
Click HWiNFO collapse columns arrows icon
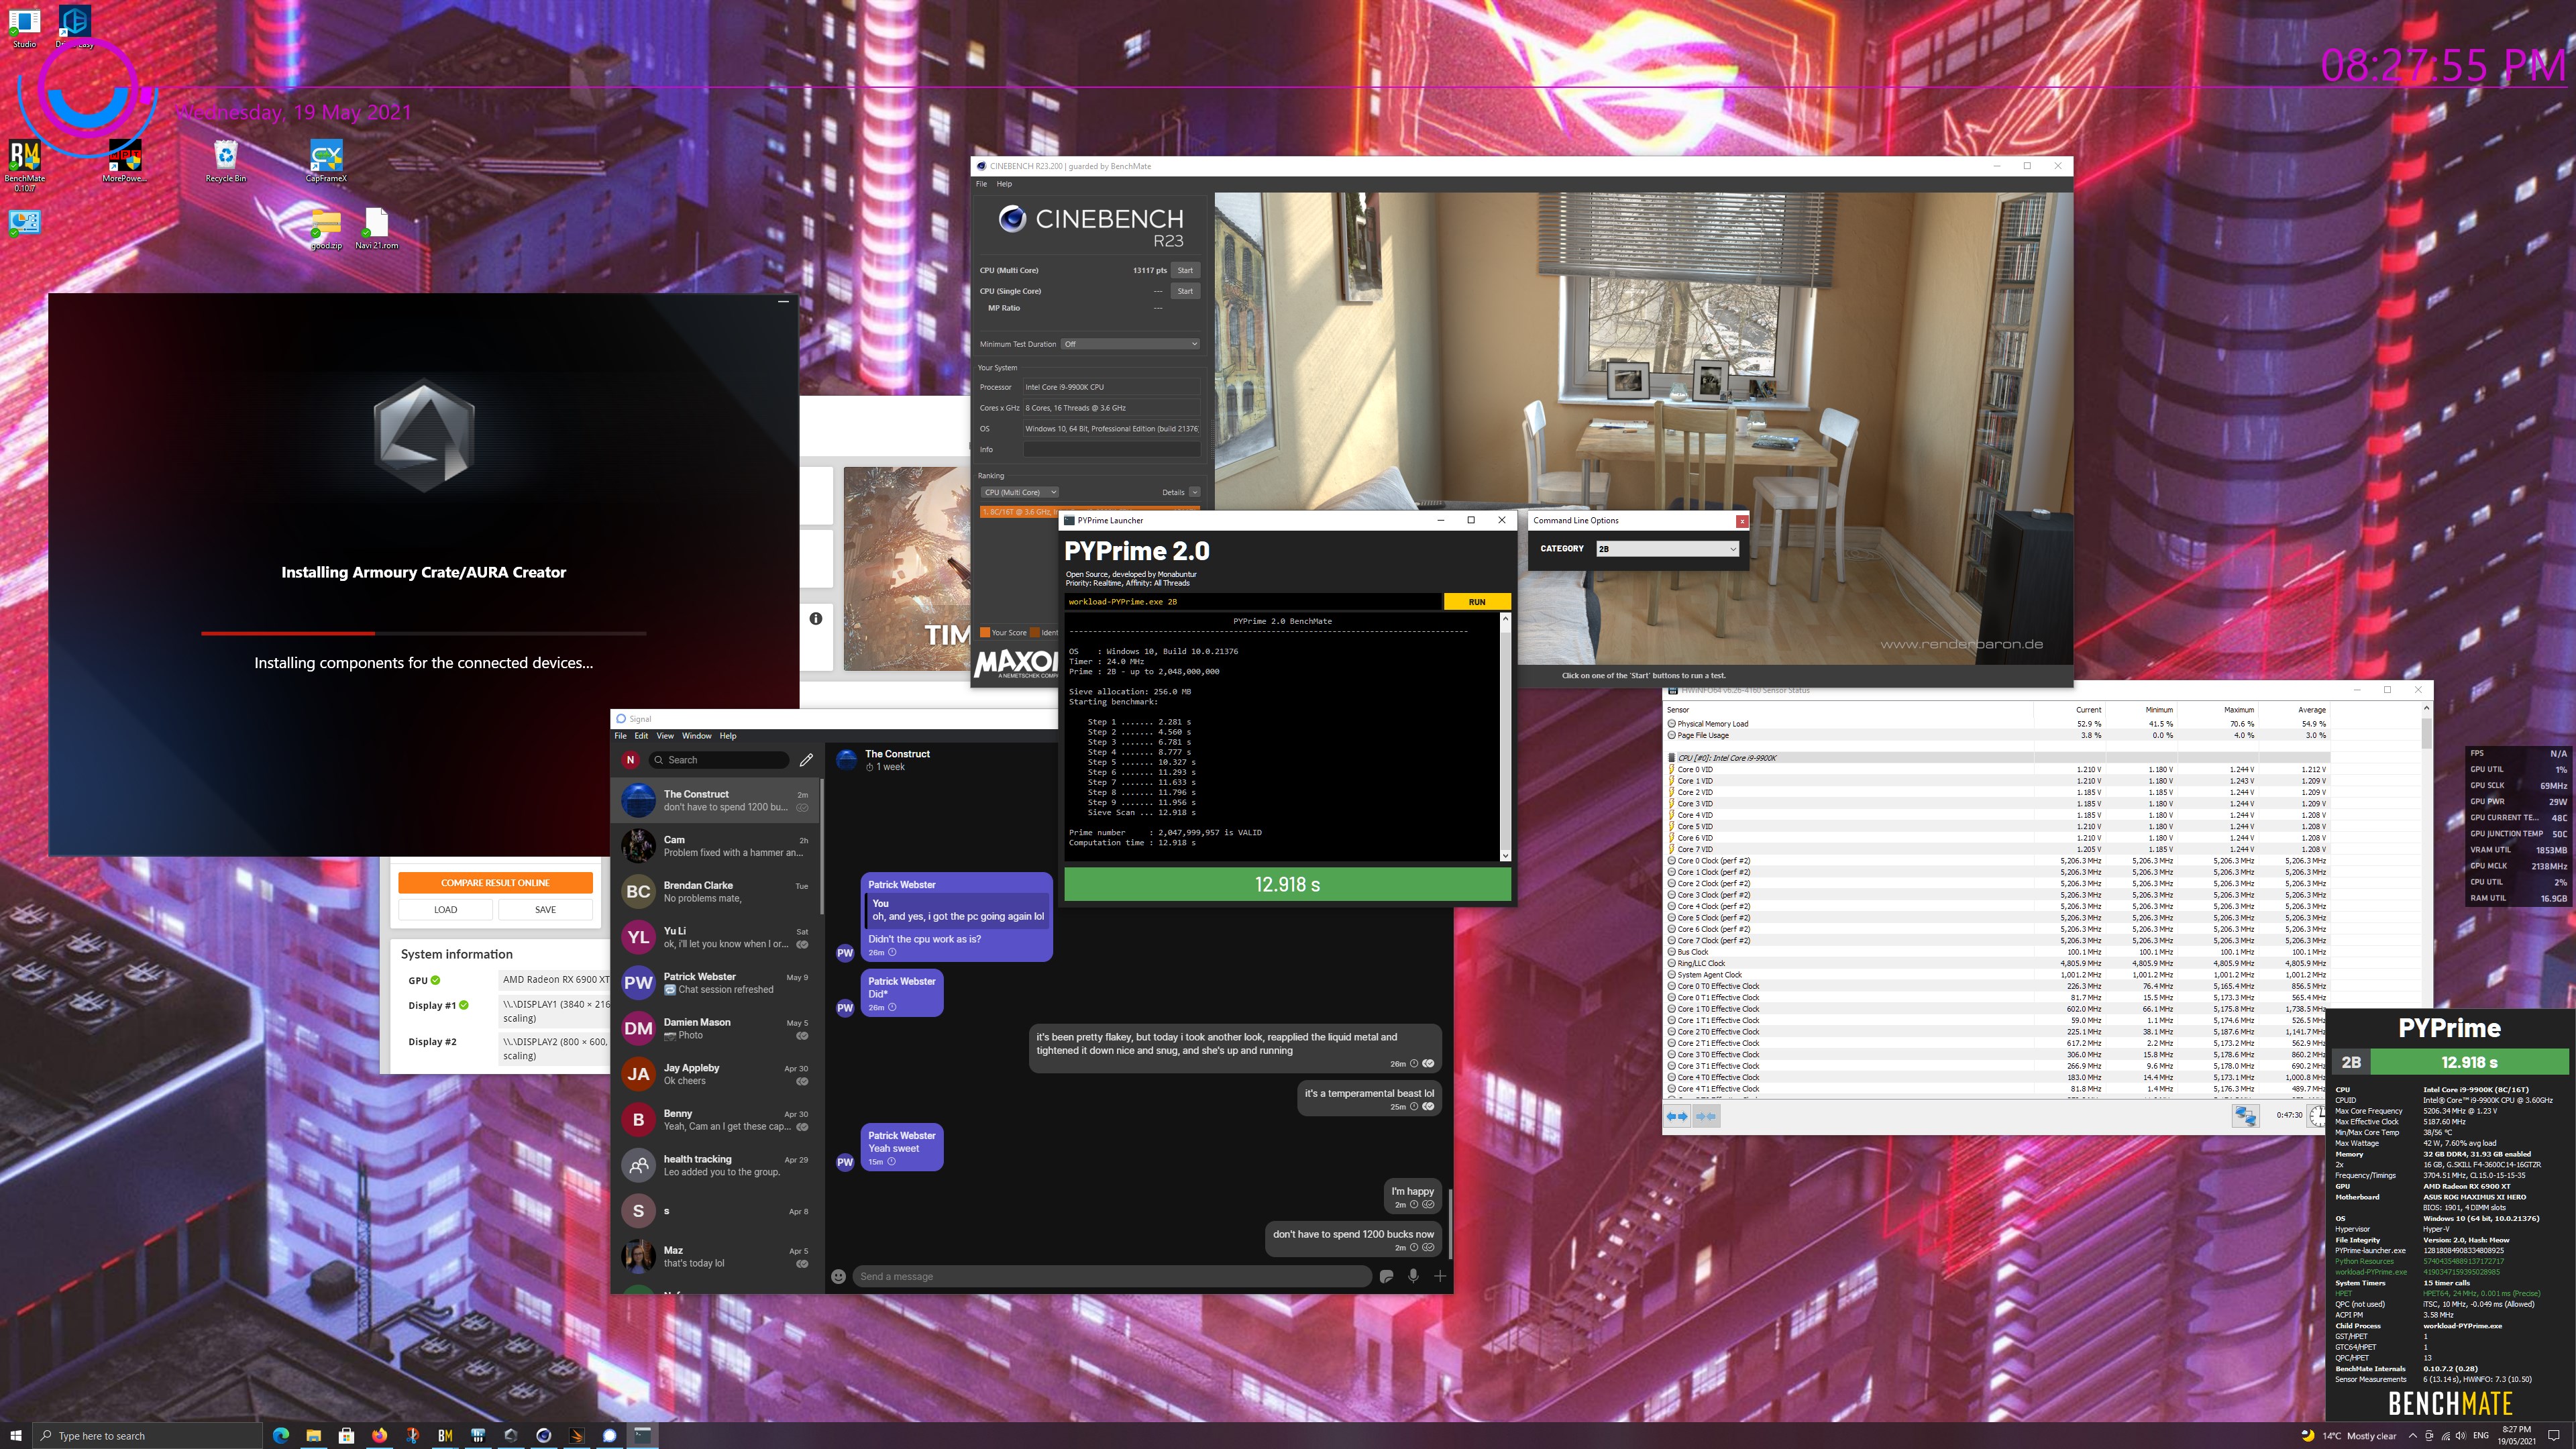point(1707,1116)
